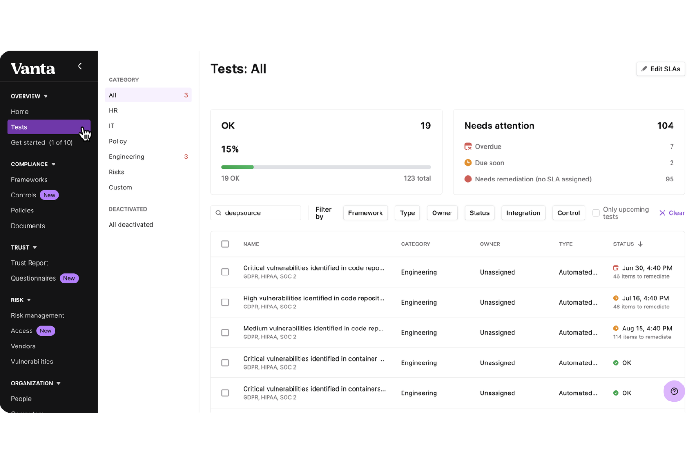Screen dimensions: 696x464
Task: Click the Edit SLAs button
Action: coord(660,69)
